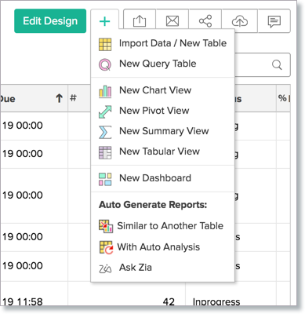Click the Inprogress status cell
305x314 pixels.
pos(216,301)
